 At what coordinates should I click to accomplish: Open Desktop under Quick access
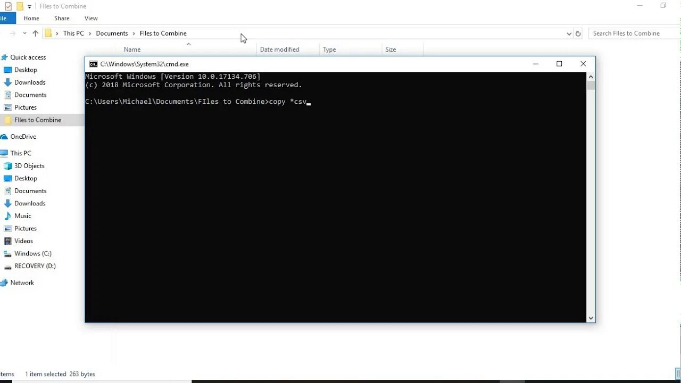[x=26, y=70]
